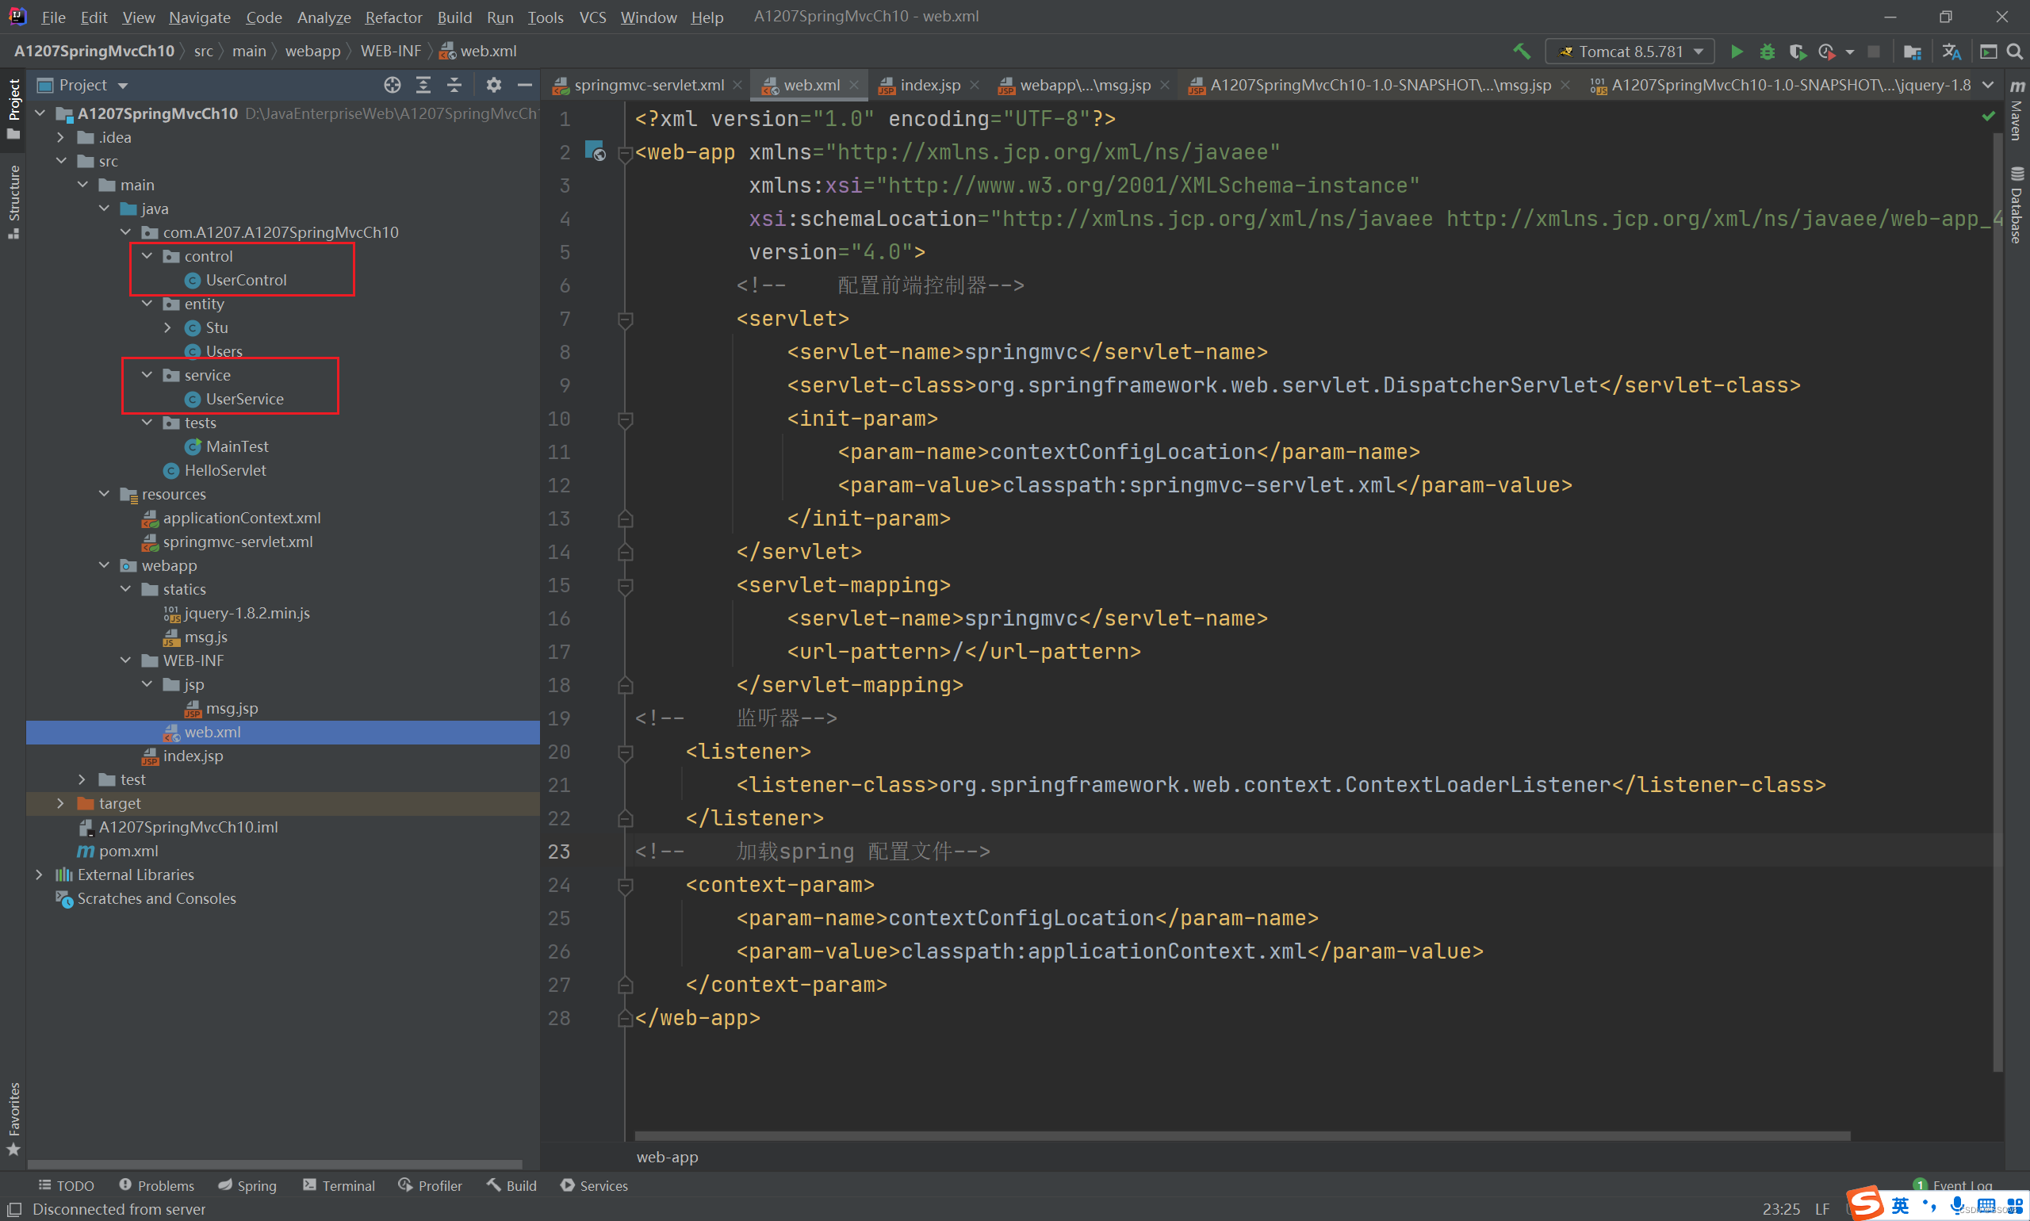Screen dimensions: 2030x1221
Task: Open the Analyze menu
Action: pyautogui.click(x=324, y=17)
